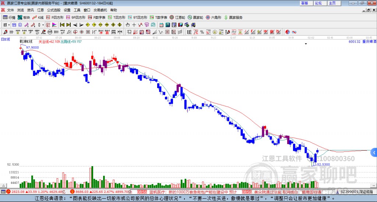Click the red floppy disk save icon

pyautogui.click(x=180, y=25)
